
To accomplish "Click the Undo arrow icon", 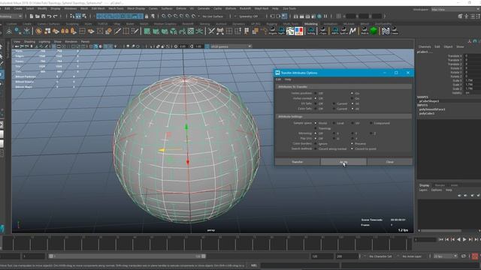I will pos(50,16).
